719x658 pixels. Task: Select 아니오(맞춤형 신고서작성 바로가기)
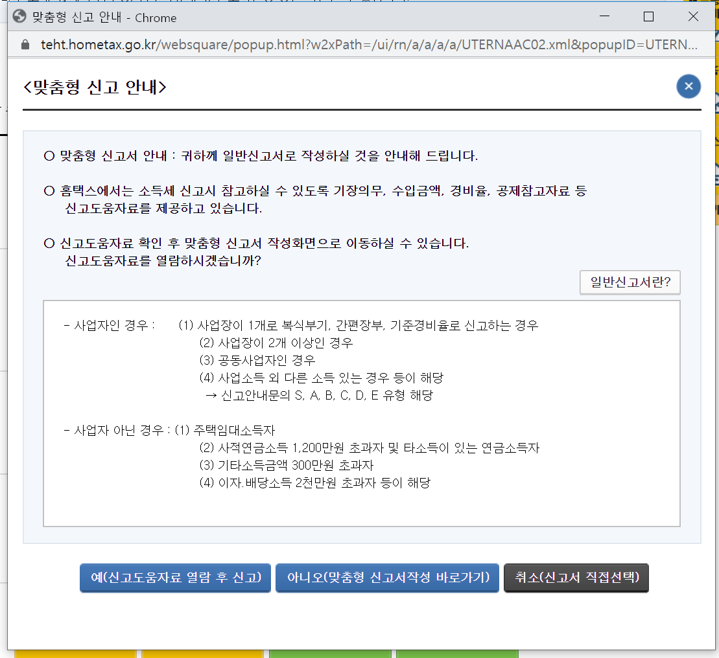387,578
